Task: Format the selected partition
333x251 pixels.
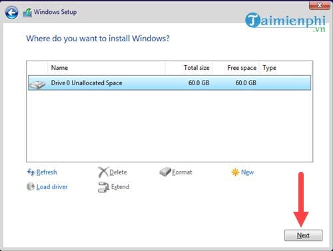Action: pos(182,172)
